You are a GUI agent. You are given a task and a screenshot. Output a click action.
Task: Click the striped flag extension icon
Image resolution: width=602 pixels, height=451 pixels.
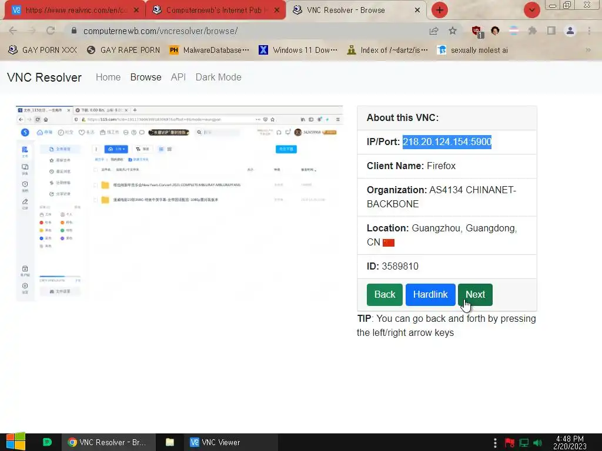(x=514, y=31)
